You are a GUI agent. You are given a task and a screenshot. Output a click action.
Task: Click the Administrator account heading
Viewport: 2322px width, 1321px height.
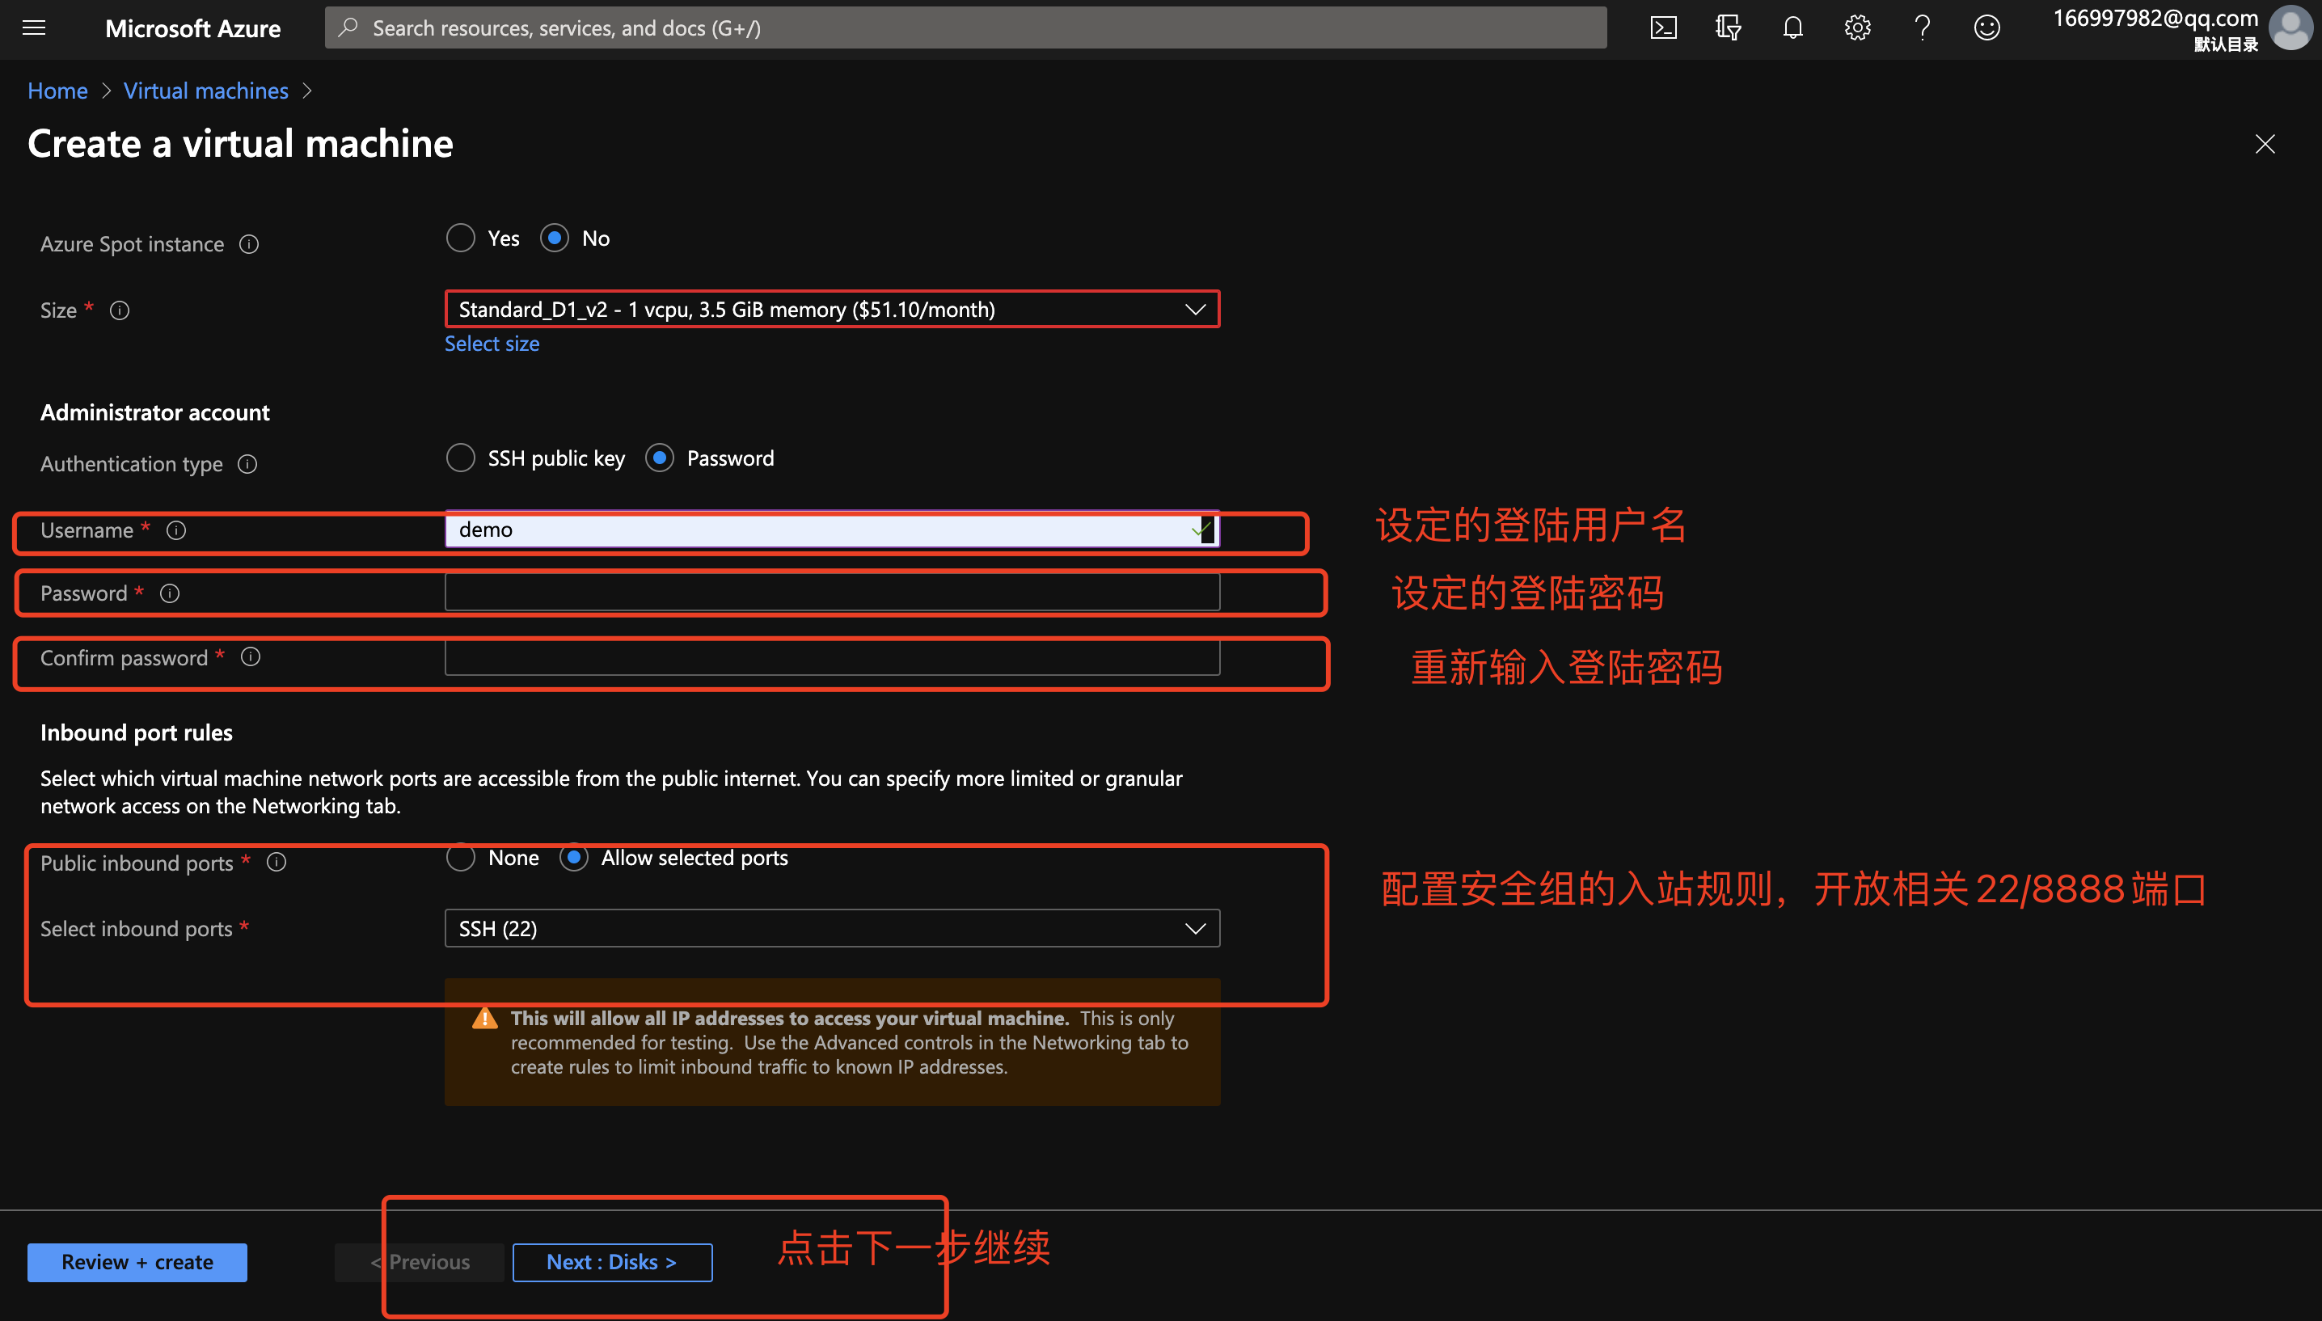pyautogui.click(x=155, y=412)
